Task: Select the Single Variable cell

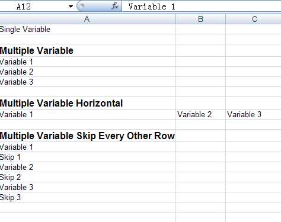Action: tap(88, 29)
